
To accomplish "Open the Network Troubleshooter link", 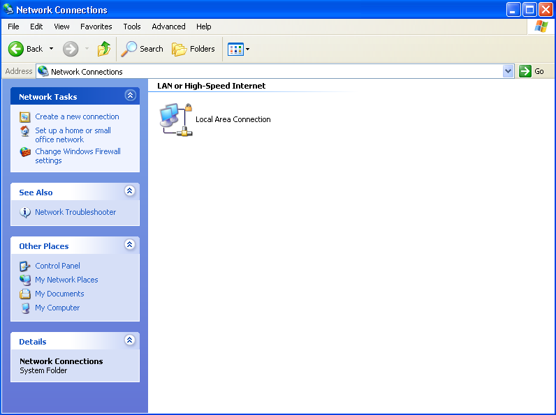I will (75, 212).
